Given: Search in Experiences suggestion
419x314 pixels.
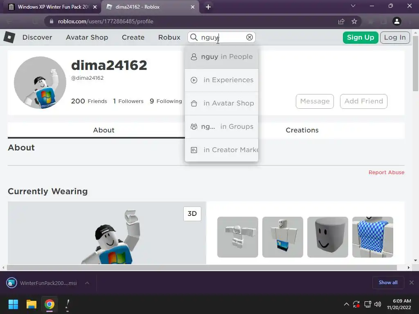Looking at the screenshot, I should (x=221, y=80).
